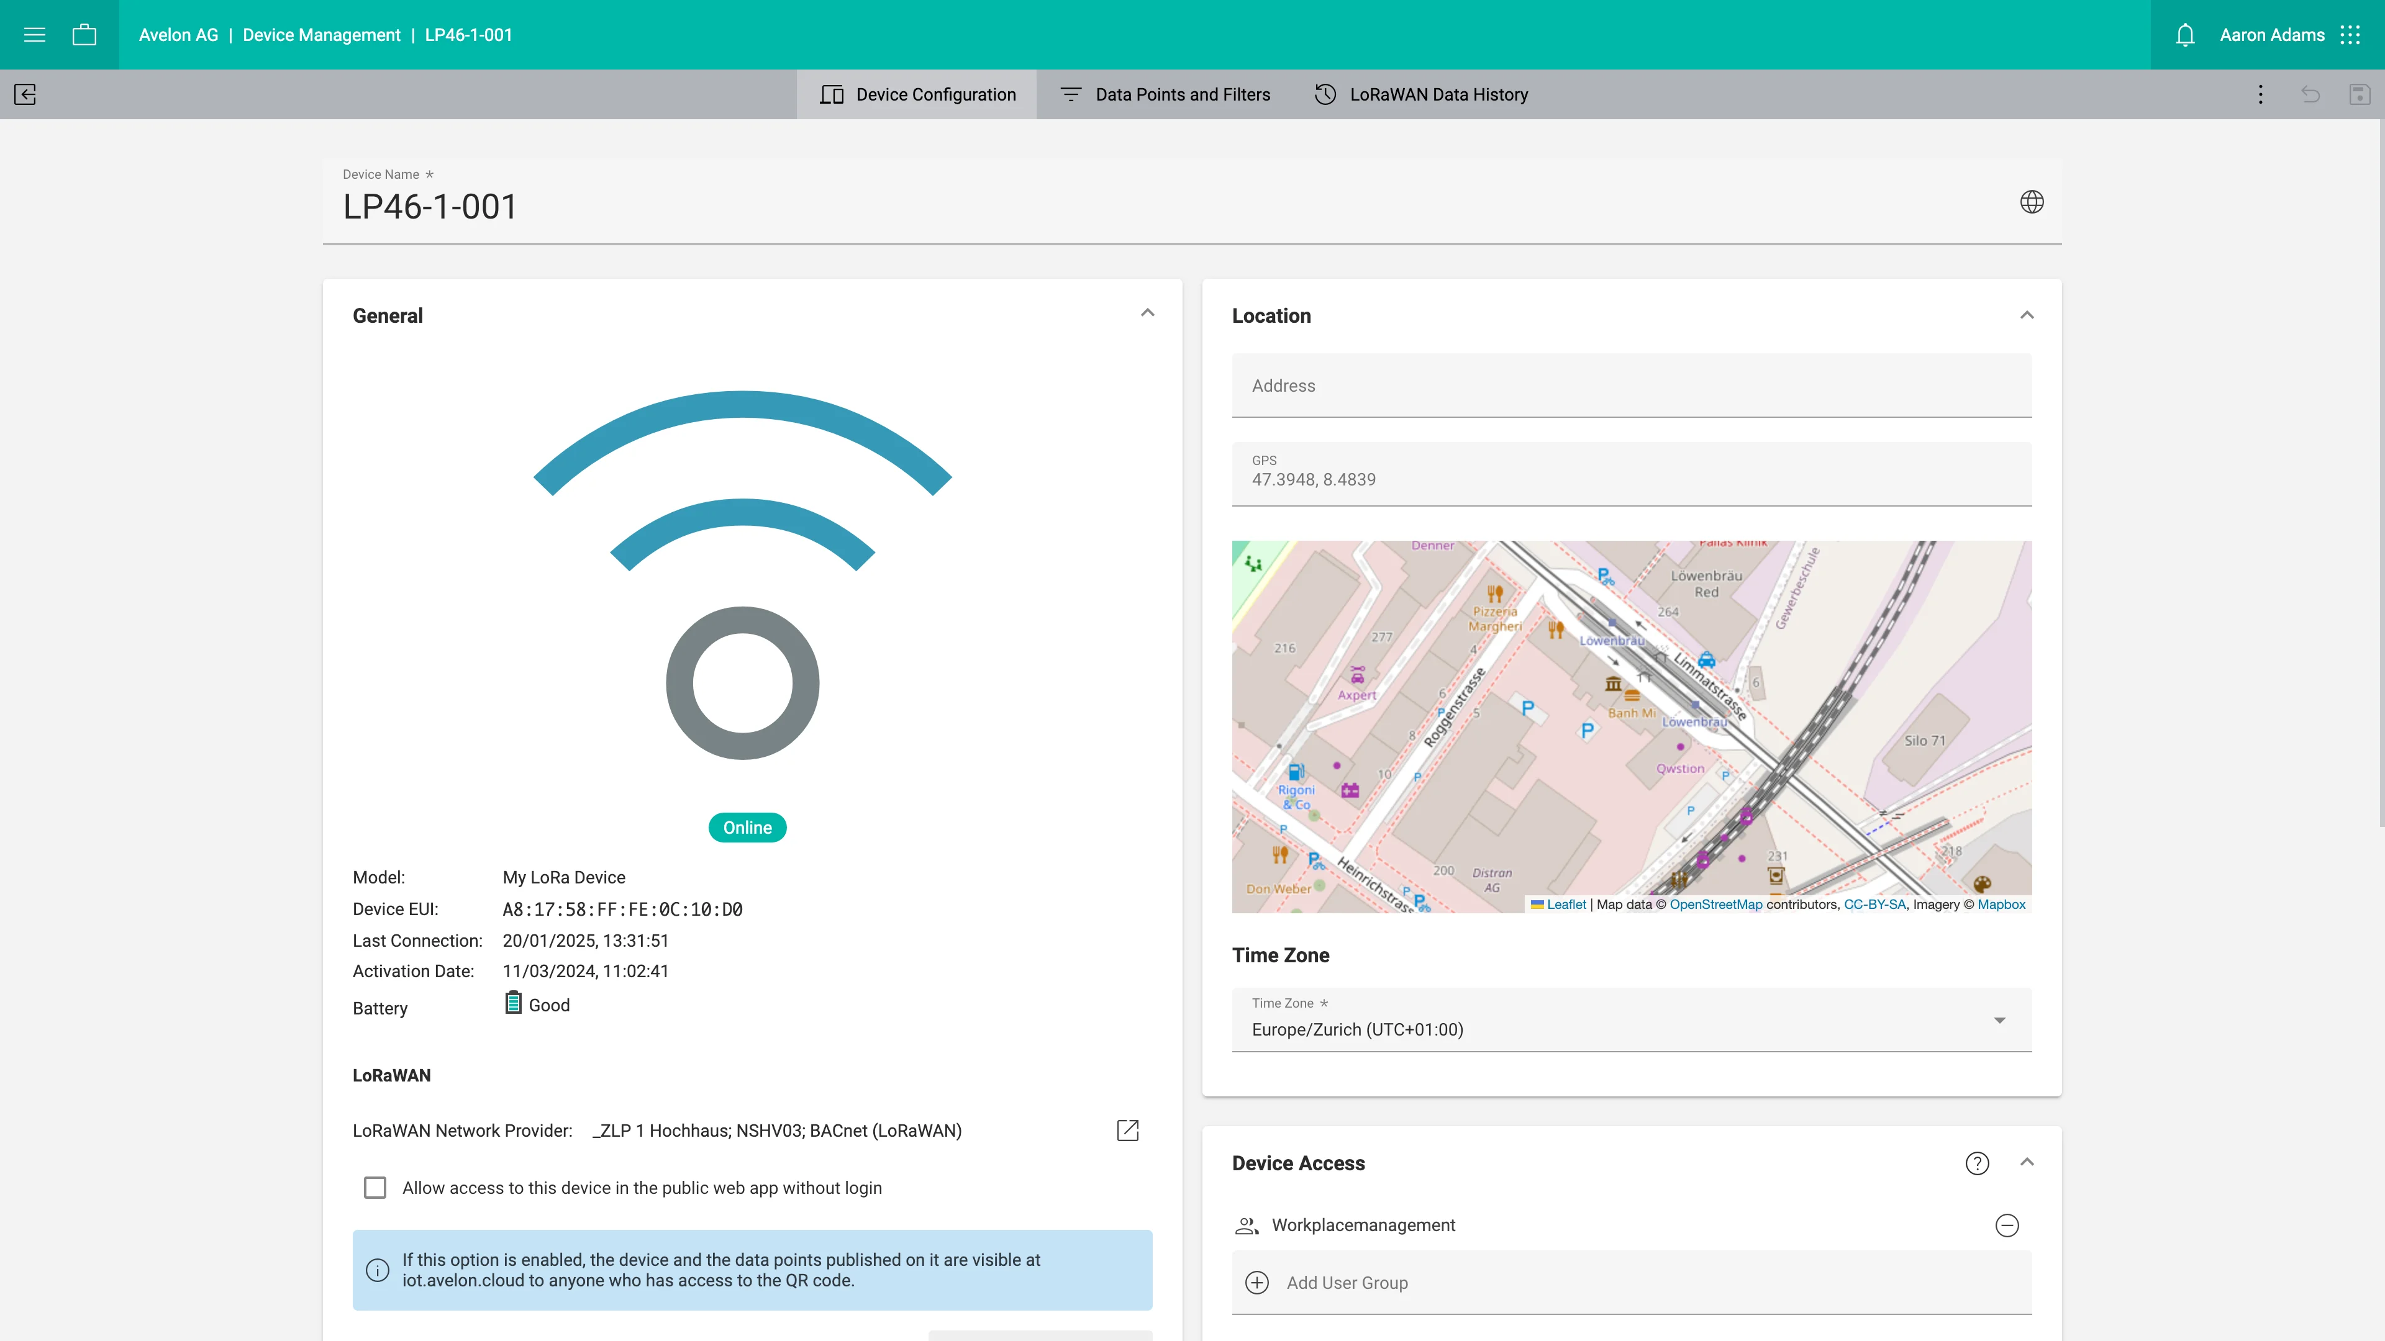Click LP46-1-001 breadcrumb

click(x=468, y=35)
